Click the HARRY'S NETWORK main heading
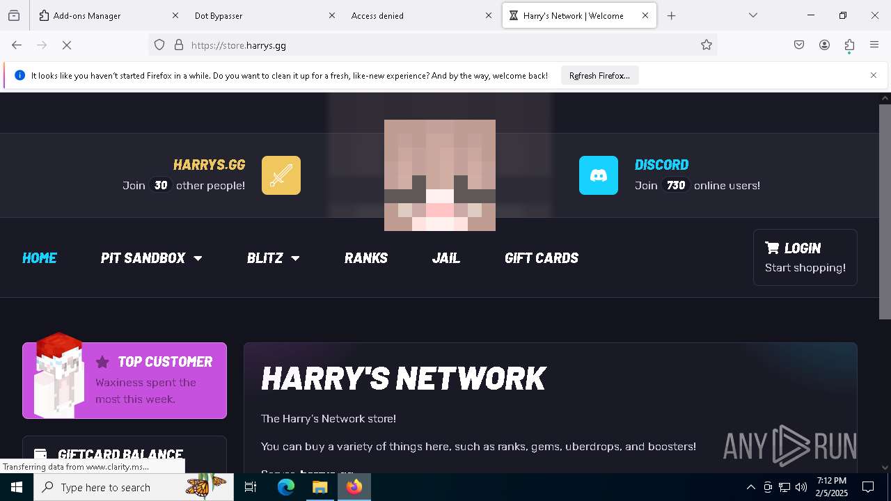This screenshot has width=891, height=501. click(x=404, y=379)
